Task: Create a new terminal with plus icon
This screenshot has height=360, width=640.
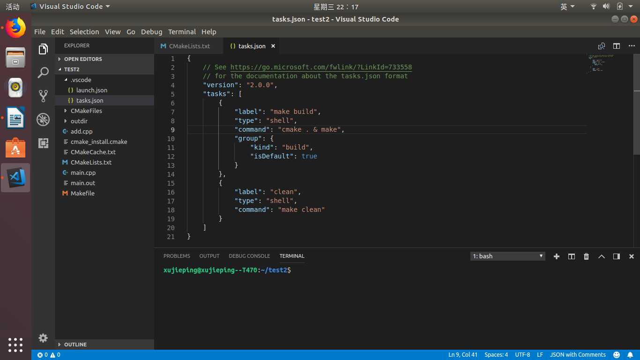Action: [557, 256]
